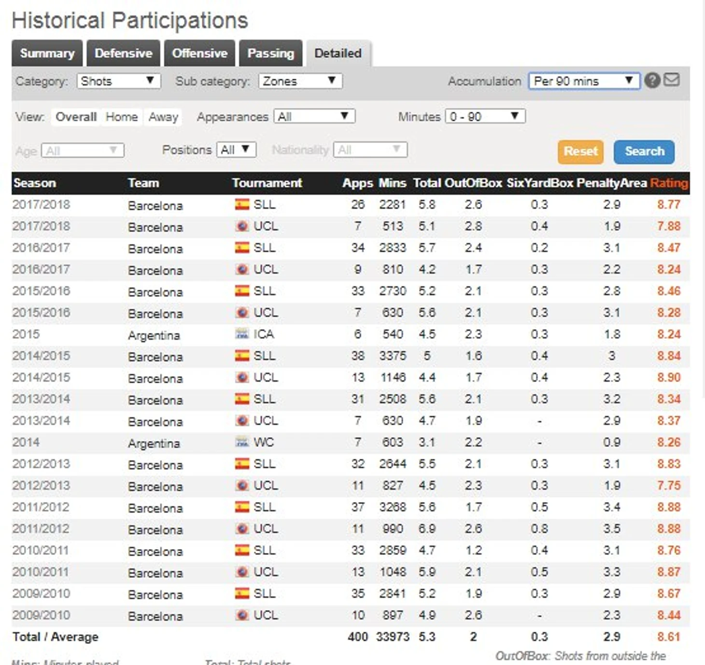Image resolution: width=705 pixels, height=665 pixels.
Task: Open the Minutes dropdown showing 0 - 90
Action: pos(485,116)
